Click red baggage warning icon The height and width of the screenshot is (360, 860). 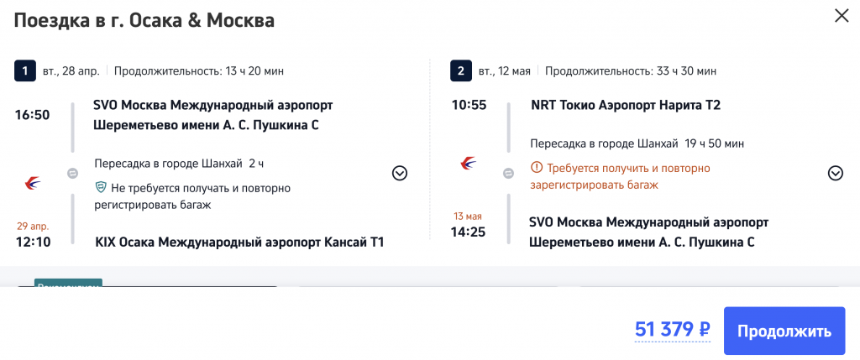[537, 168]
